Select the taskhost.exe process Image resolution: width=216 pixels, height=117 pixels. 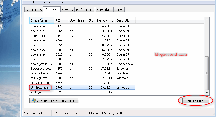click(x=82, y=73)
